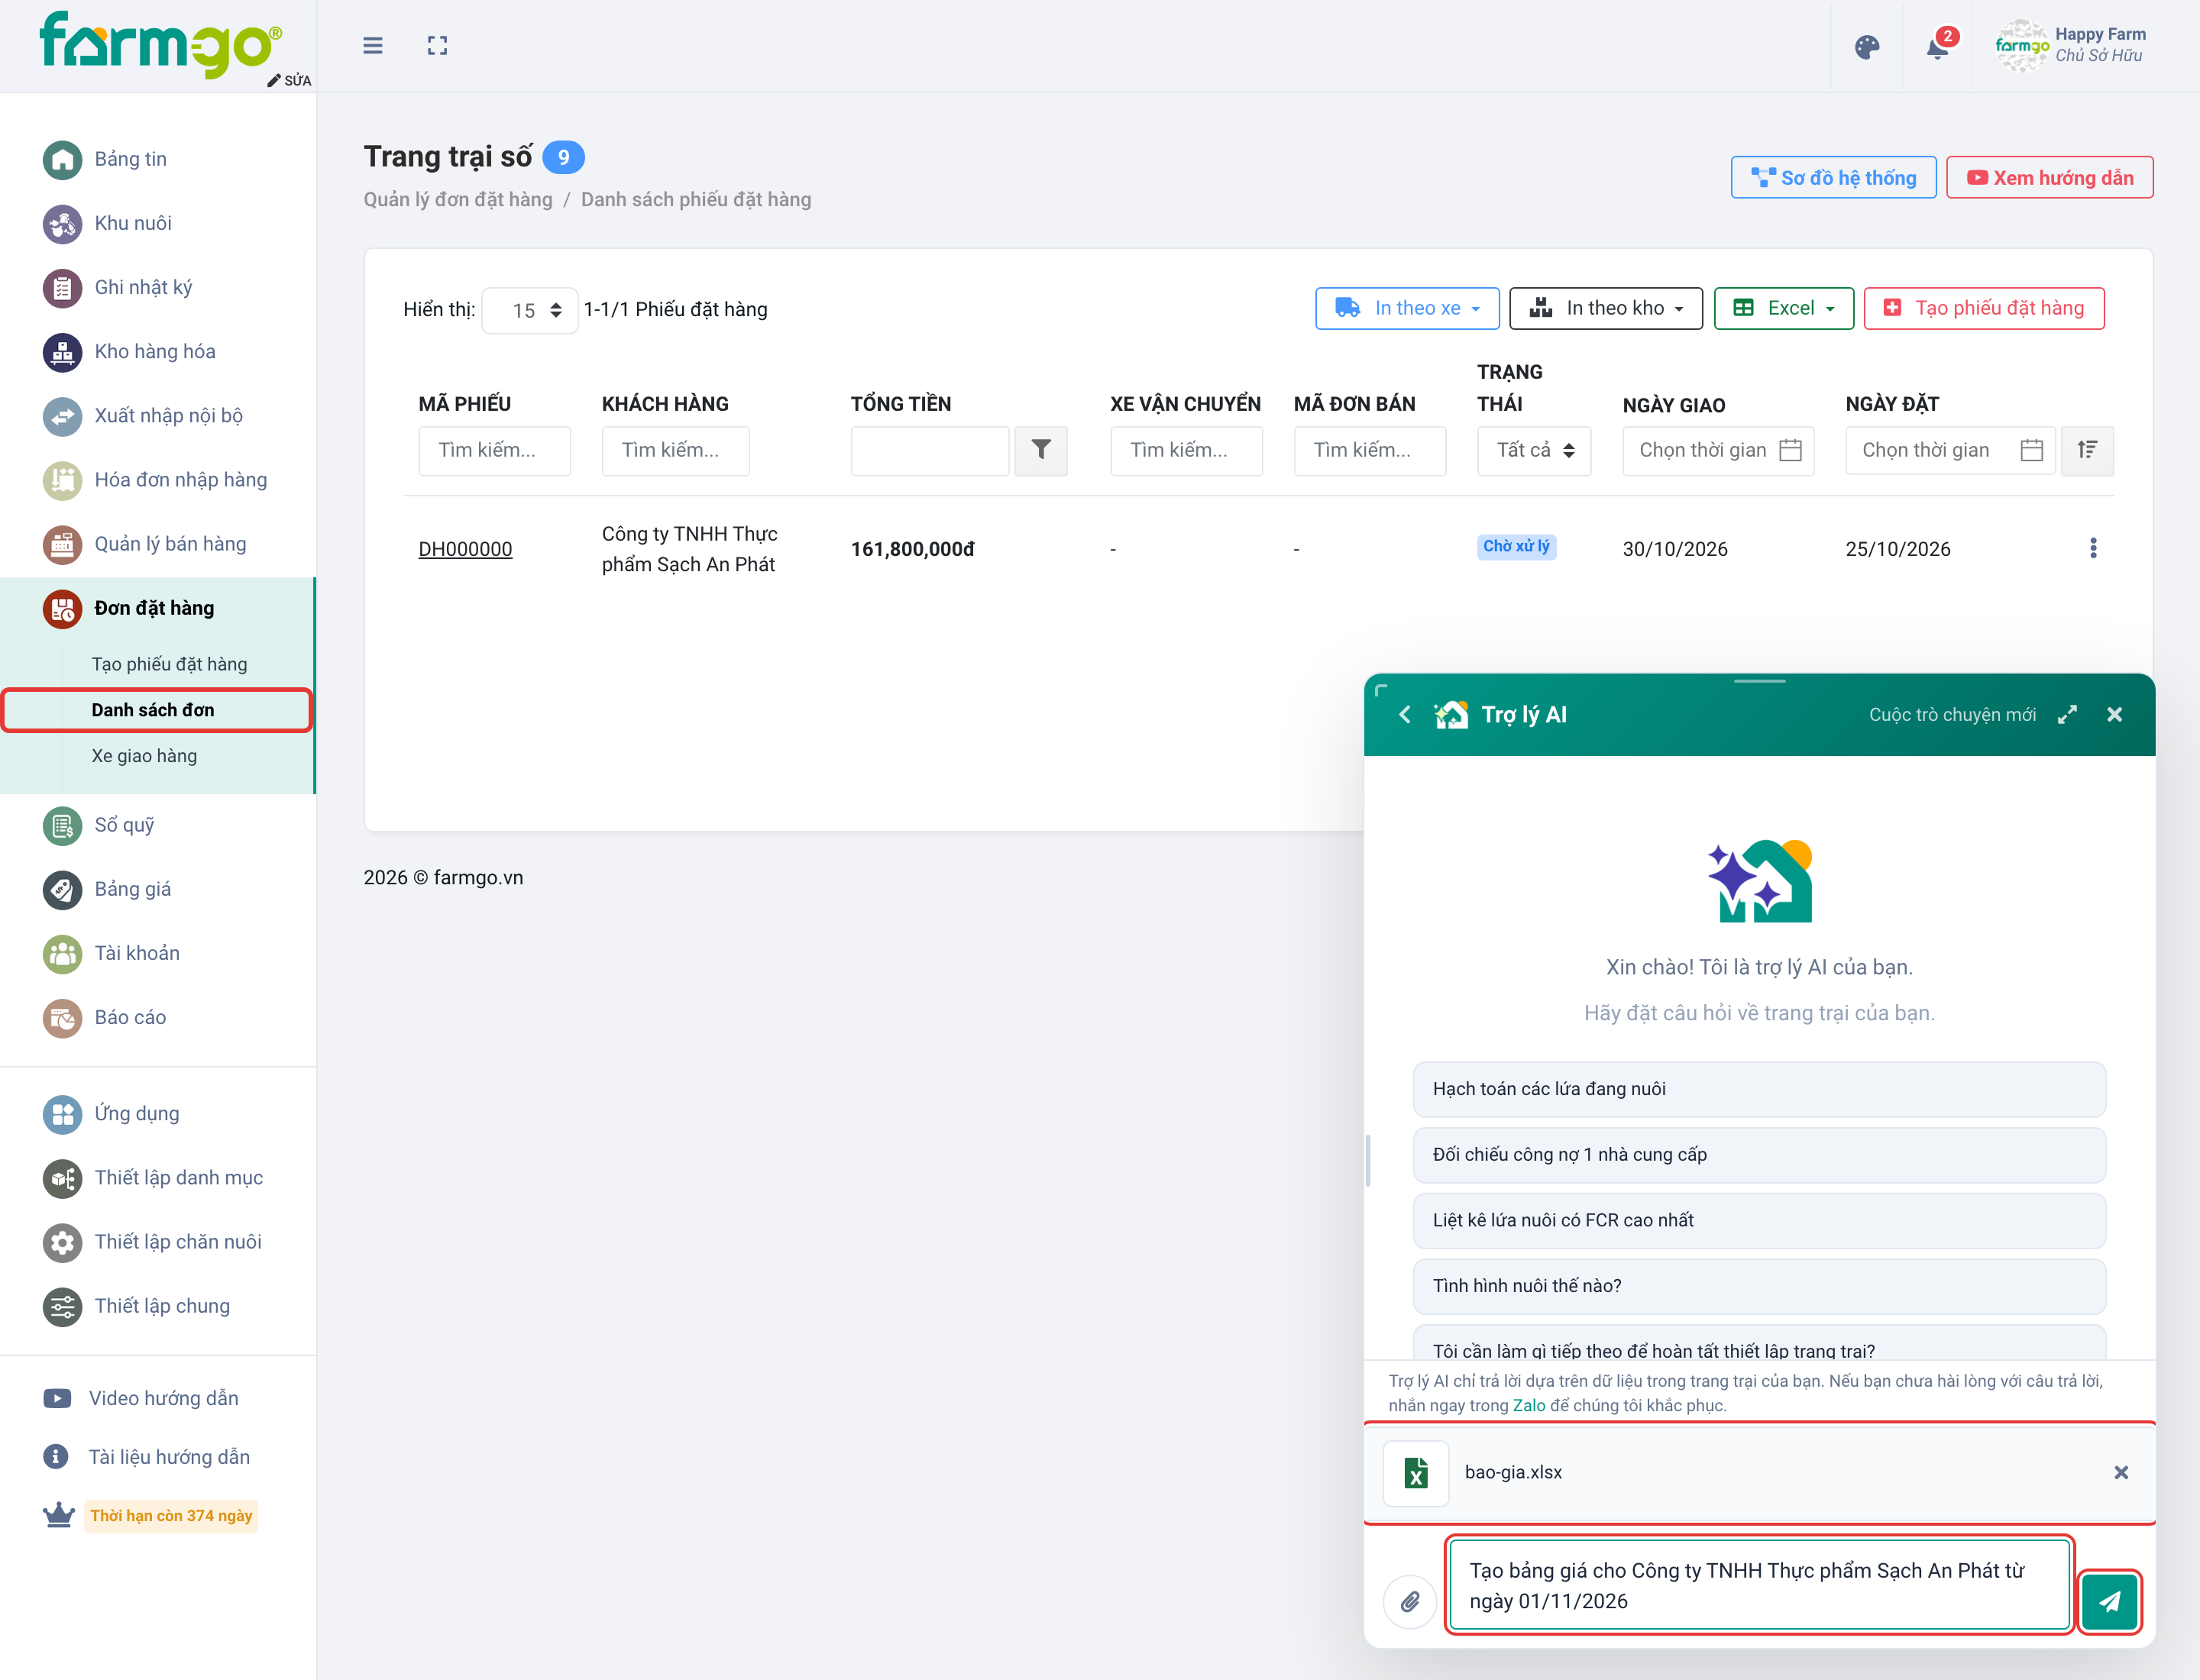
Task: Open Khu nuôi sidebar section
Action: (132, 223)
